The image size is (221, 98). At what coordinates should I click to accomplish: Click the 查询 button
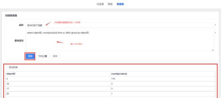pos(30,56)
